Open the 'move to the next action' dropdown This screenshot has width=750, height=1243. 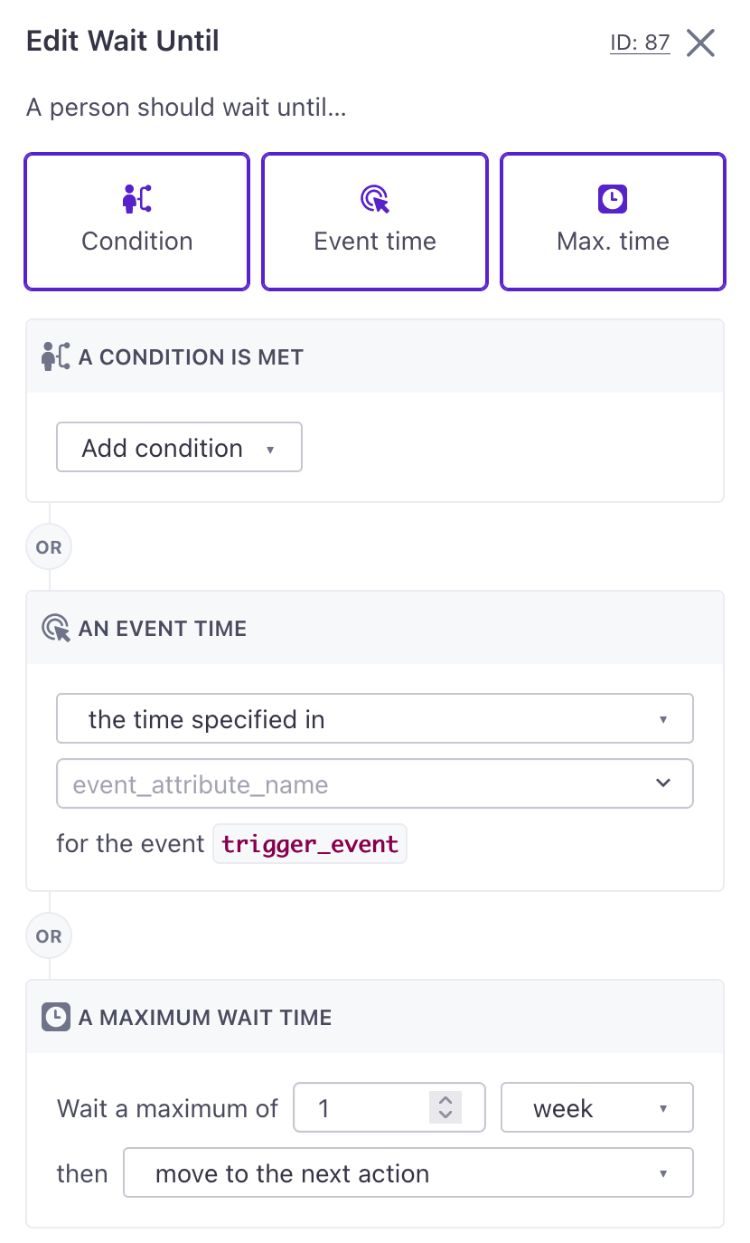coord(408,1173)
